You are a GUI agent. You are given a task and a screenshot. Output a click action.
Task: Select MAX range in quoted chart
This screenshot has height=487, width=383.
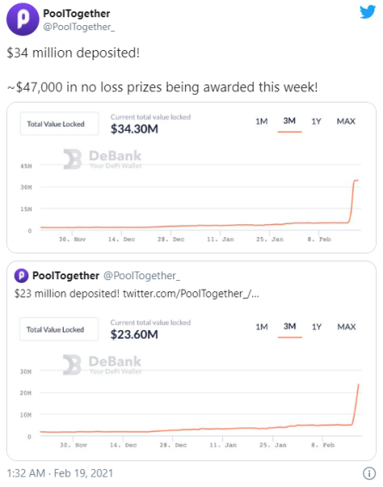[347, 327]
